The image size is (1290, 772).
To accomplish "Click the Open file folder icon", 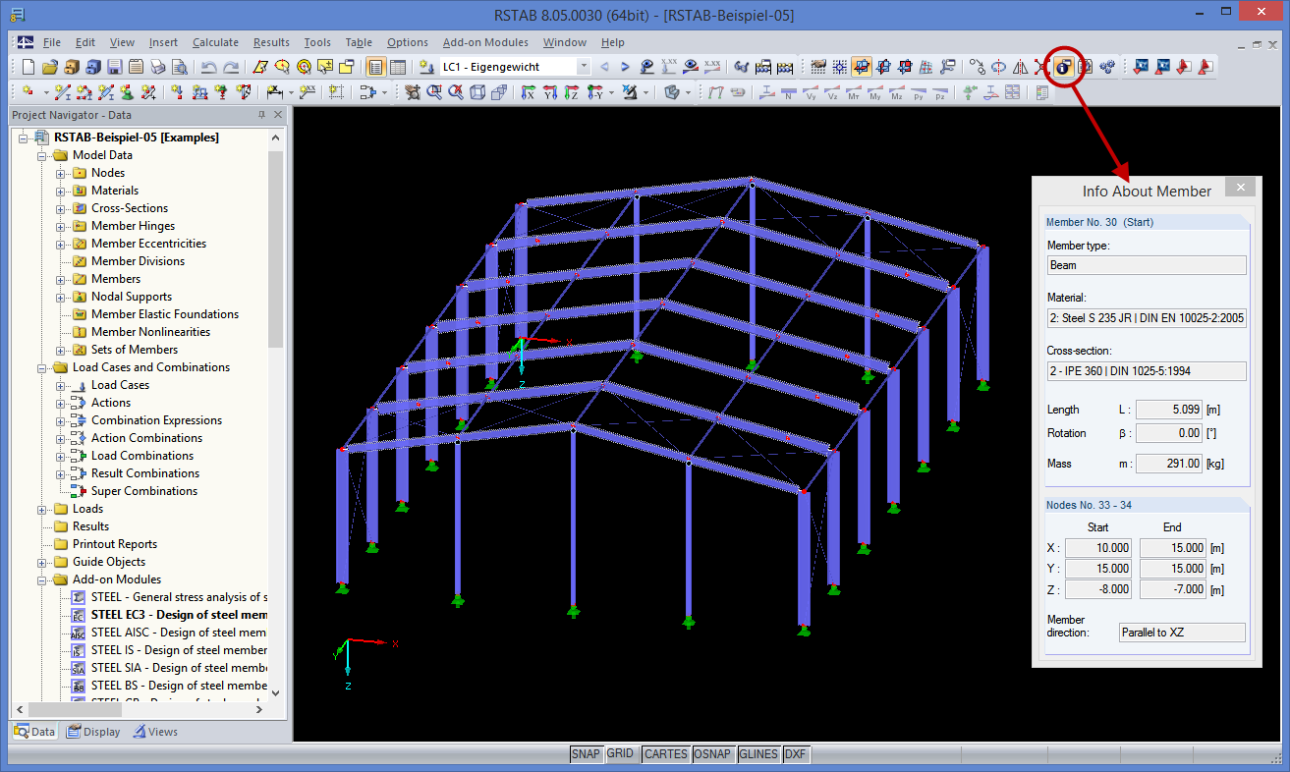I will [49, 67].
